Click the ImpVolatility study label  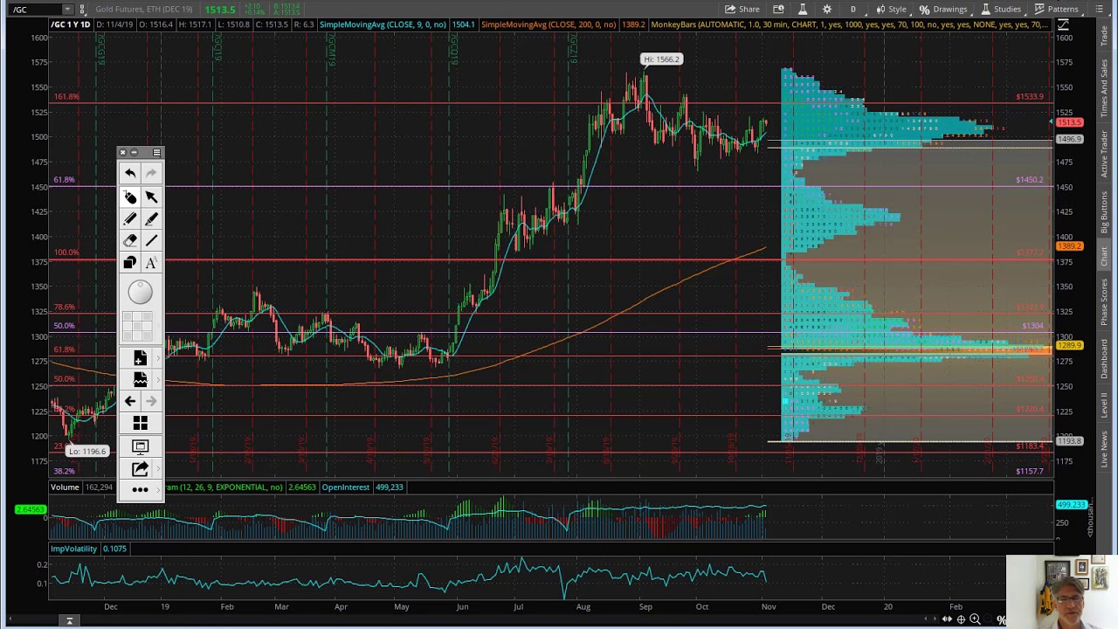73,549
